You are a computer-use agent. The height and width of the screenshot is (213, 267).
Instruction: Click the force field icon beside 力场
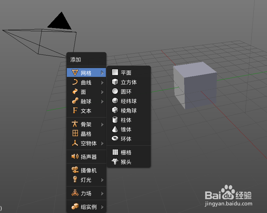coord(75,193)
